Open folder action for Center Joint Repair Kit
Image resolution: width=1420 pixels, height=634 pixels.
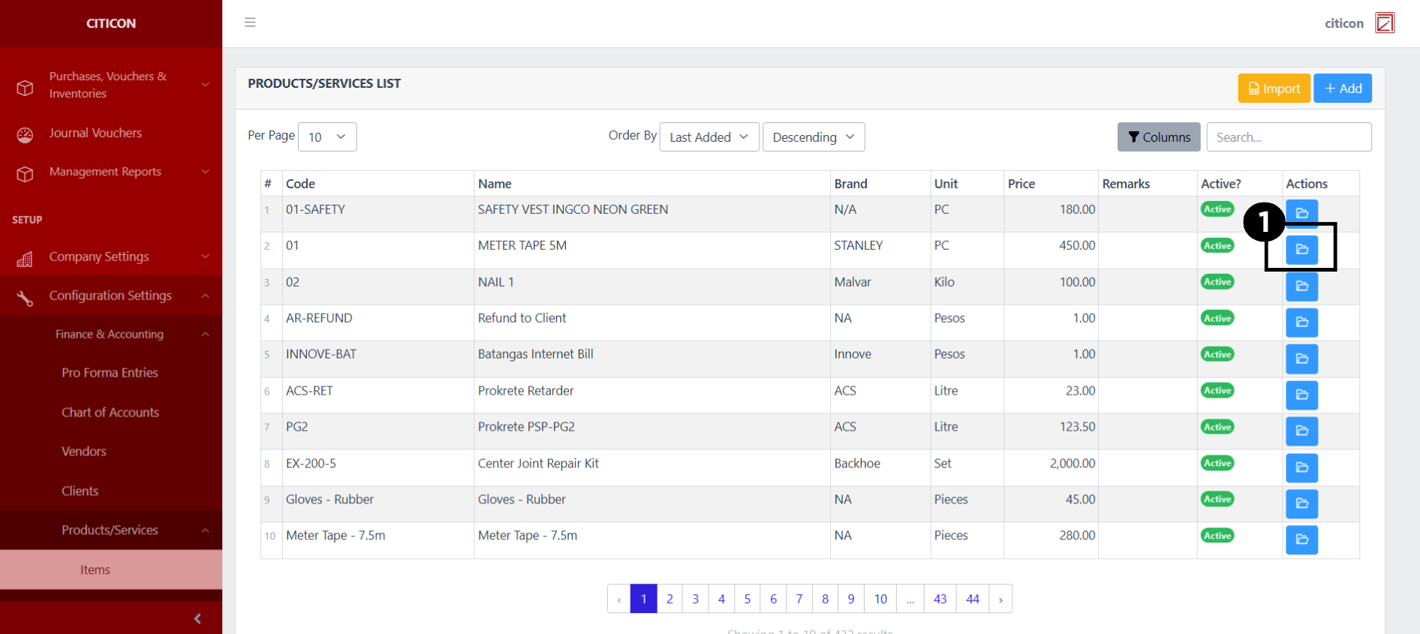[x=1301, y=467]
